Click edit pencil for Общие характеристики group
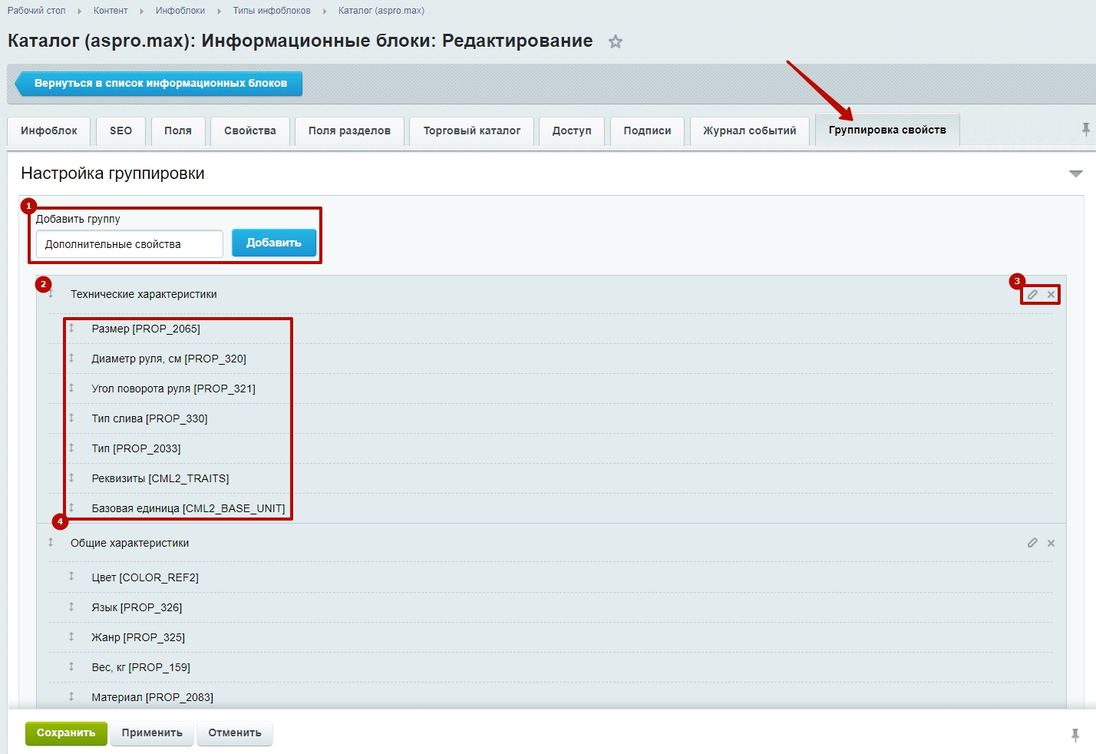 (x=1032, y=543)
